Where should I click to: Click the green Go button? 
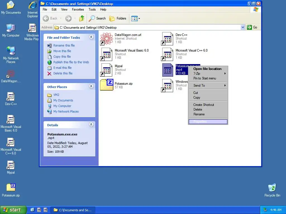pyautogui.click(x=252, y=27)
